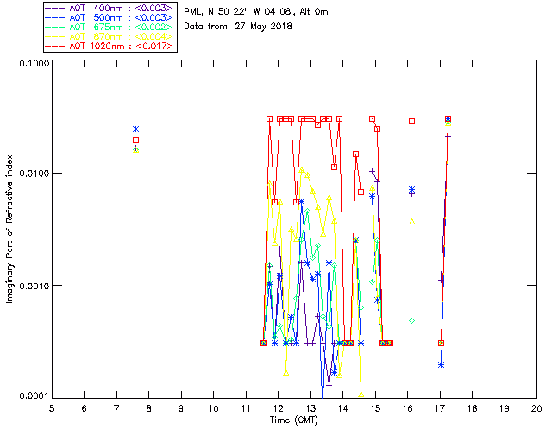Click the lowest blue asterisk marker near 17 GMT
Screen dimensions: 552x442
click(x=441, y=365)
